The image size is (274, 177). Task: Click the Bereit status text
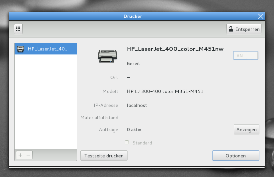(x=134, y=63)
